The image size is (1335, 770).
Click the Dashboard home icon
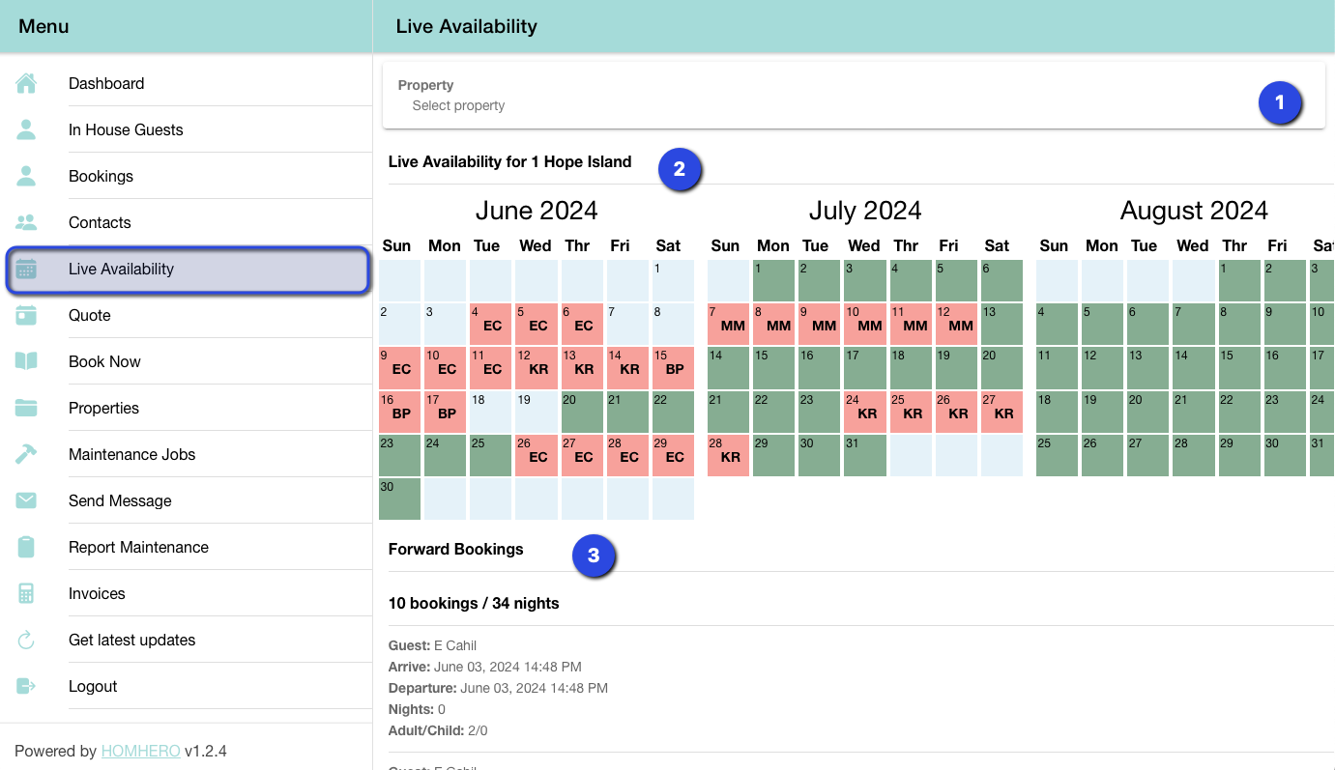(x=26, y=84)
